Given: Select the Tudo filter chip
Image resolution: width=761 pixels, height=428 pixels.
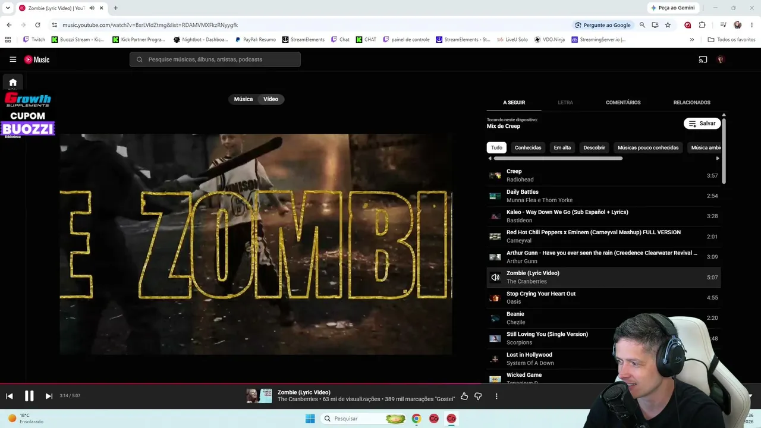Looking at the screenshot, I should (496, 147).
